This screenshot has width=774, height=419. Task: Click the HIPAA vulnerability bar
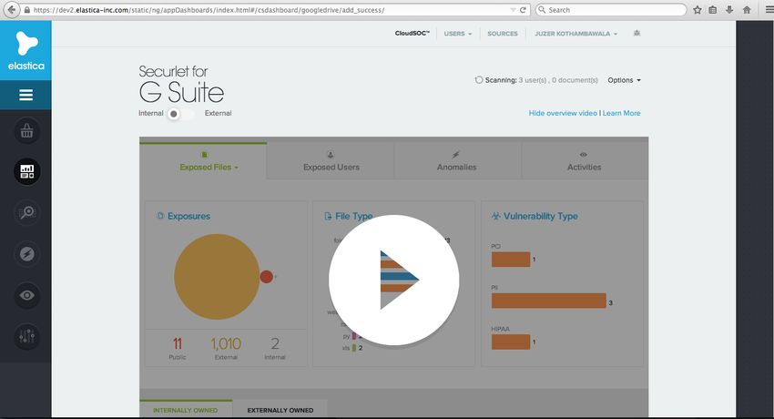tap(511, 342)
